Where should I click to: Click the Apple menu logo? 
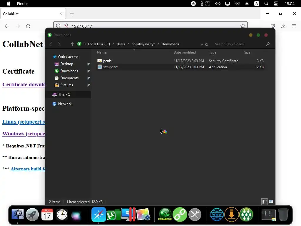[x=9, y=4]
